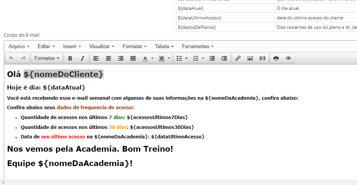The height and width of the screenshot is (185, 357).
Task: Print the email body
Action: [x=276, y=58]
